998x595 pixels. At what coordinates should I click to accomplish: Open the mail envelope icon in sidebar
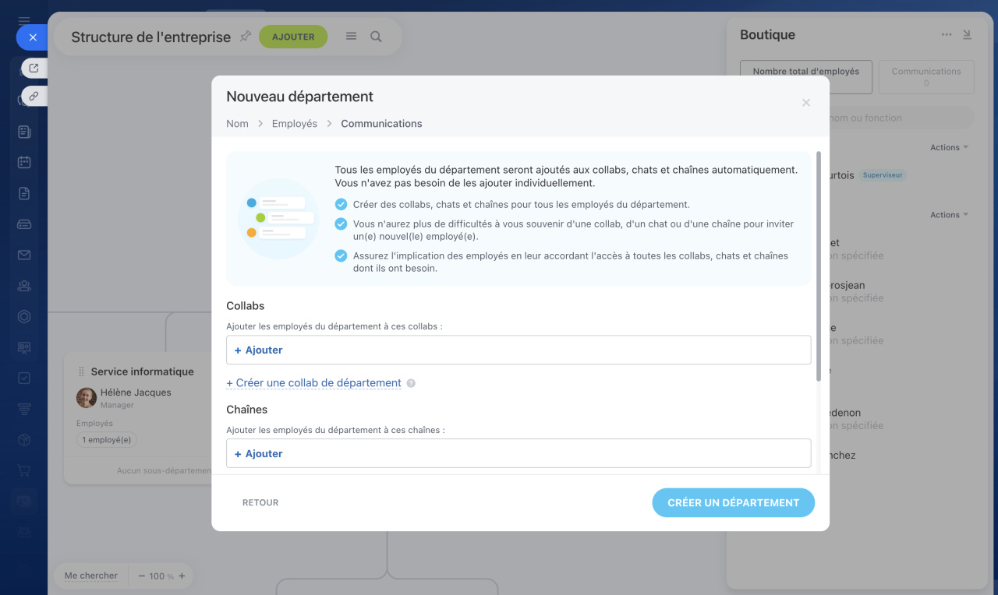click(x=24, y=255)
